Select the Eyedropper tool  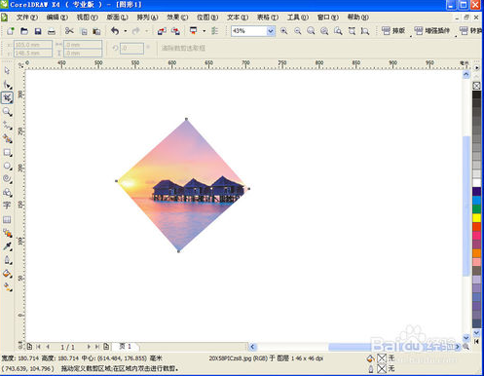(x=7, y=246)
